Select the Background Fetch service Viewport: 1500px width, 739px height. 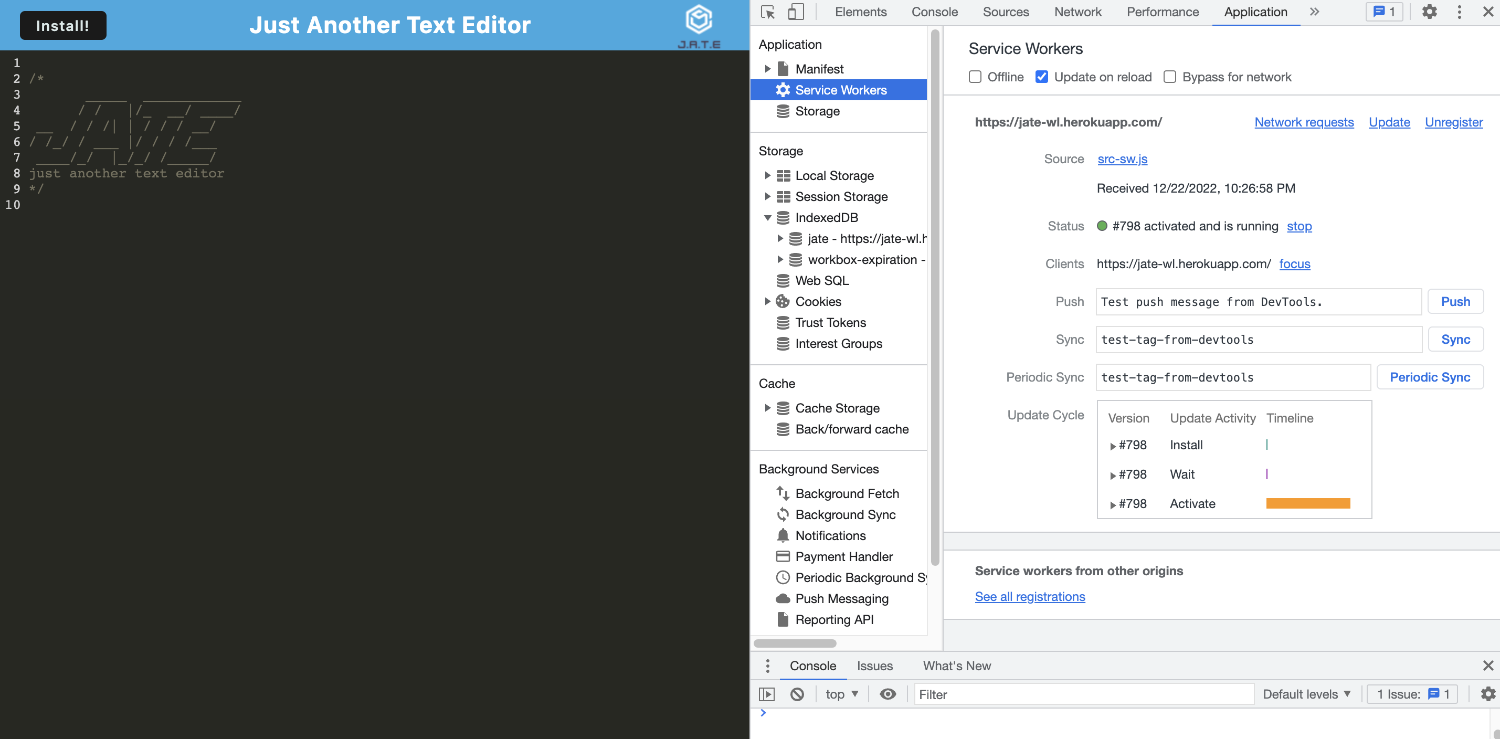(x=847, y=493)
